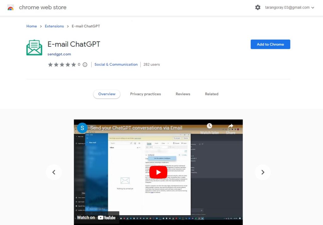
Task: Click the Extensions breadcrumb link
Action: (54, 26)
